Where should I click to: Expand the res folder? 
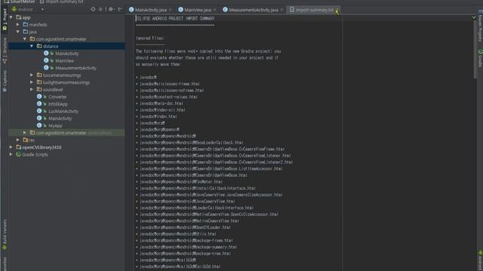(x=18, y=140)
